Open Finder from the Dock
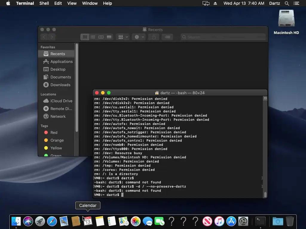 (x=16, y=221)
